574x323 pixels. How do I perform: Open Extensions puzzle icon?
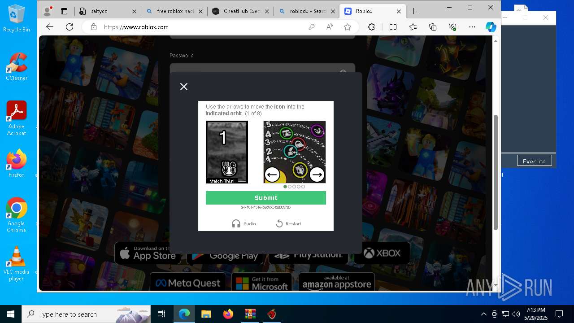[371, 27]
